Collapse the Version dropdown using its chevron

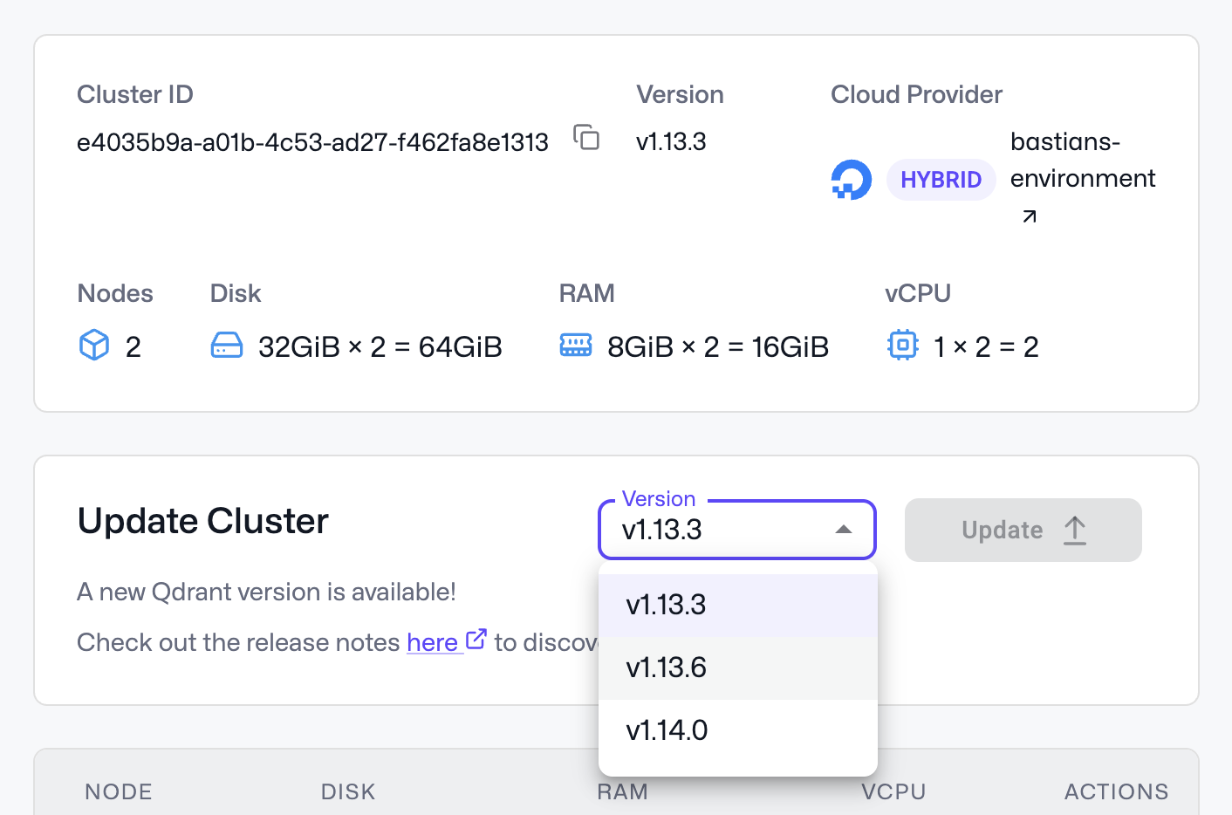843,529
